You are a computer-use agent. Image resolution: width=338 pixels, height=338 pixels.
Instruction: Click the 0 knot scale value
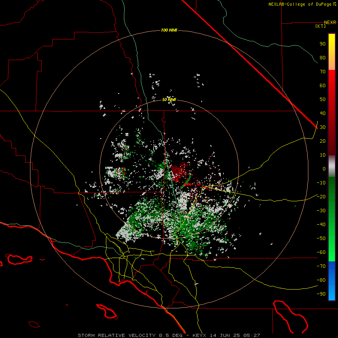tap(324, 169)
